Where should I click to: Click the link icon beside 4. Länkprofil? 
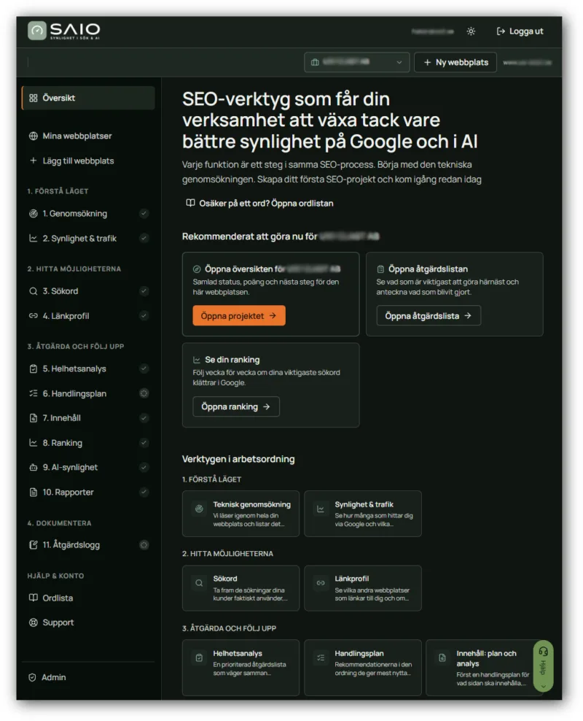pos(33,316)
